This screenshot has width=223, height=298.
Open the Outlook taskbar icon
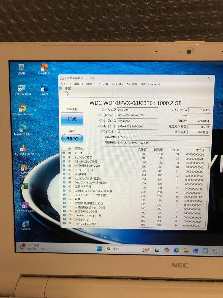click(195, 251)
